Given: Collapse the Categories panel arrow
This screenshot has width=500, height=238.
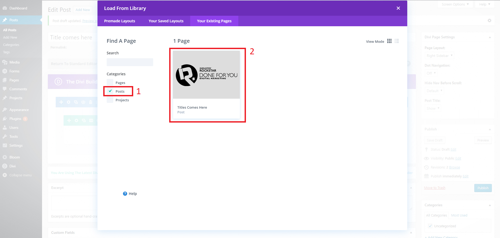Looking at the screenshot, I should click(x=490, y=205).
